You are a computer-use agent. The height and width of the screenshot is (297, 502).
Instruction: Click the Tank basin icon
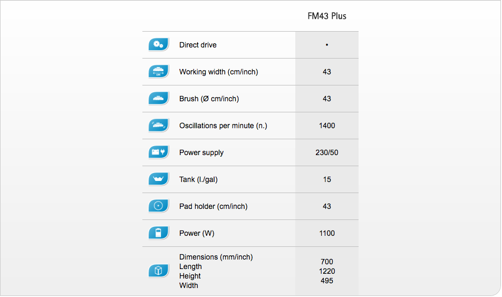(x=159, y=179)
